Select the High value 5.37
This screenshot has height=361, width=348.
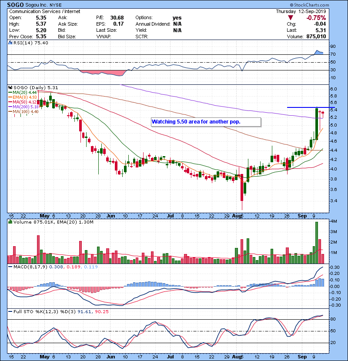tap(41, 24)
